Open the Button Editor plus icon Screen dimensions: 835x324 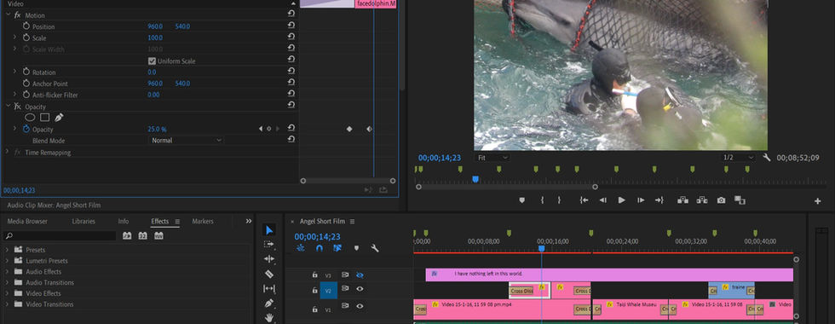click(817, 201)
